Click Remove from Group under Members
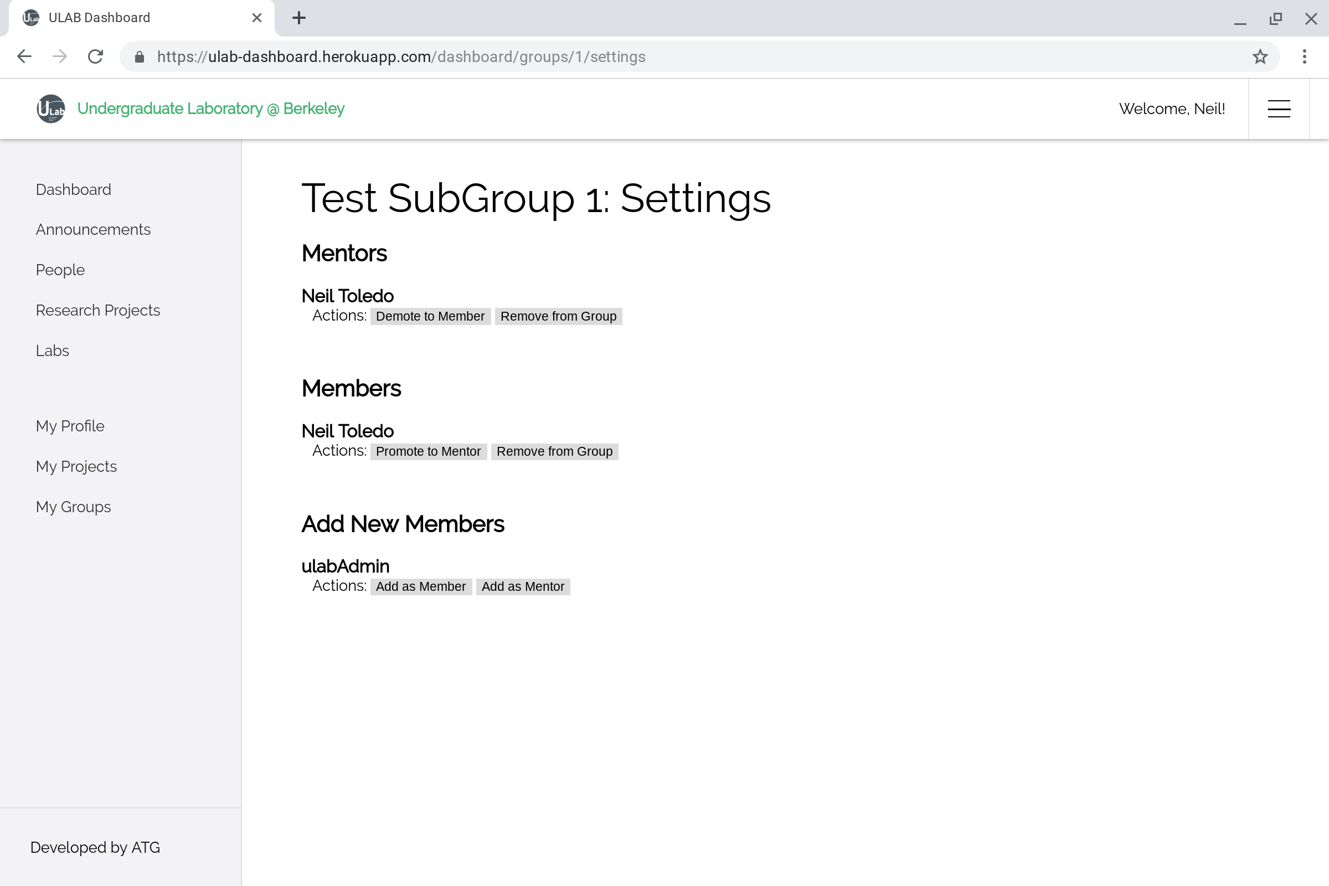This screenshot has height=886, width=1329. pyautogui.click(x=554, y=451)
